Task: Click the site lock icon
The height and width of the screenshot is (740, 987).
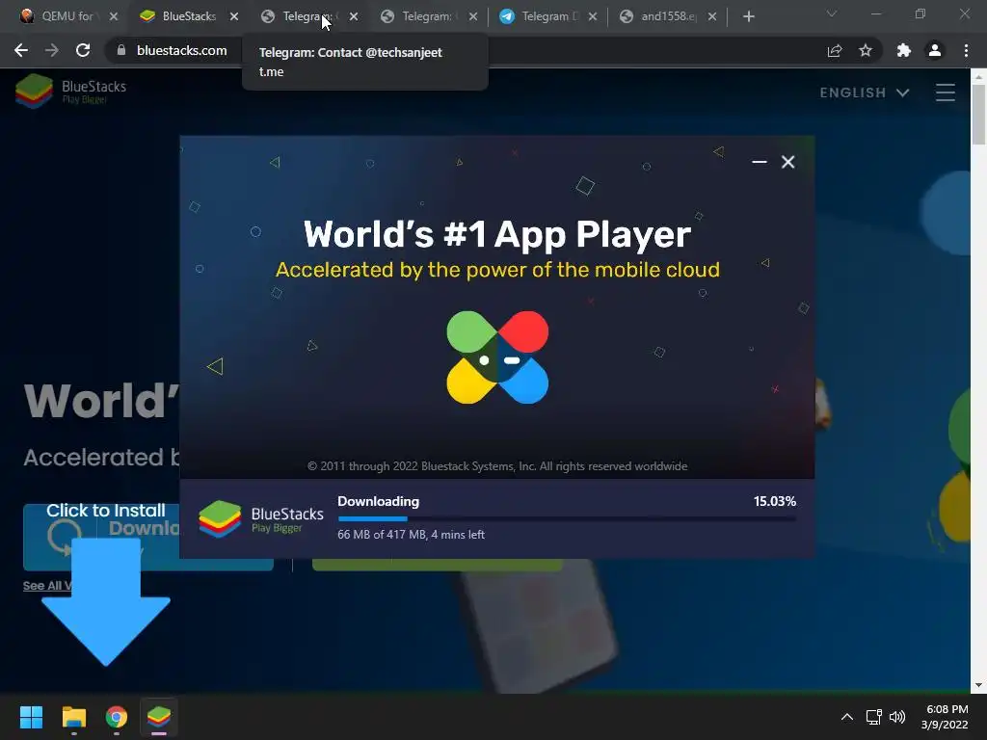Action: [121, 50]
